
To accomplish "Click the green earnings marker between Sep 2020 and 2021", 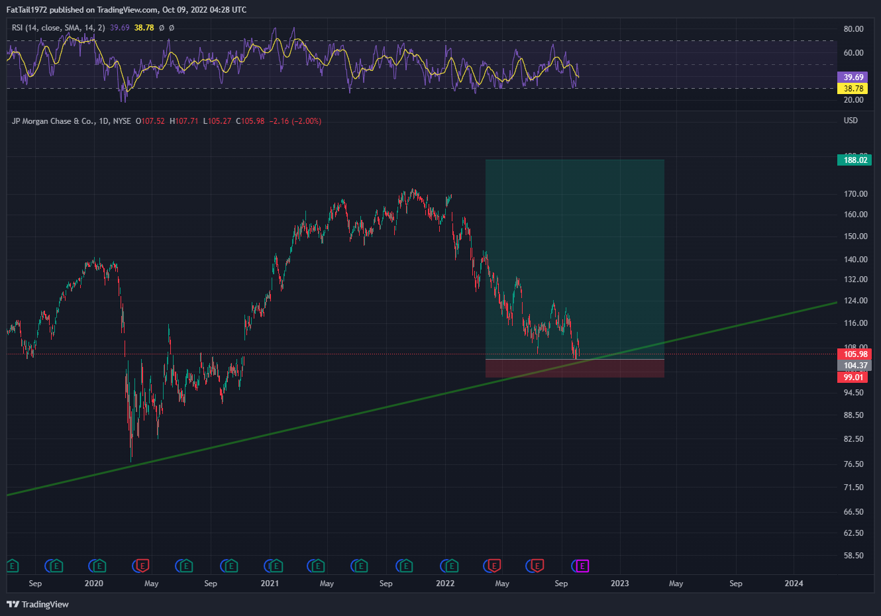I will 231,566.
